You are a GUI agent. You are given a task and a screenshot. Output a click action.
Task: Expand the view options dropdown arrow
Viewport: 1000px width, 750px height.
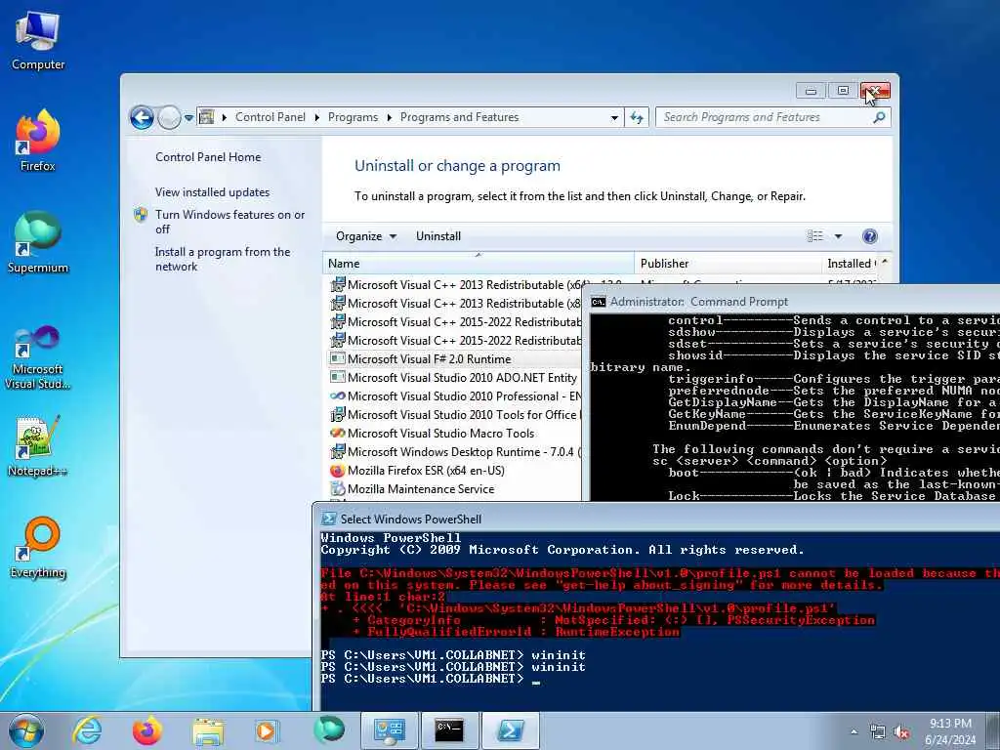838,236
